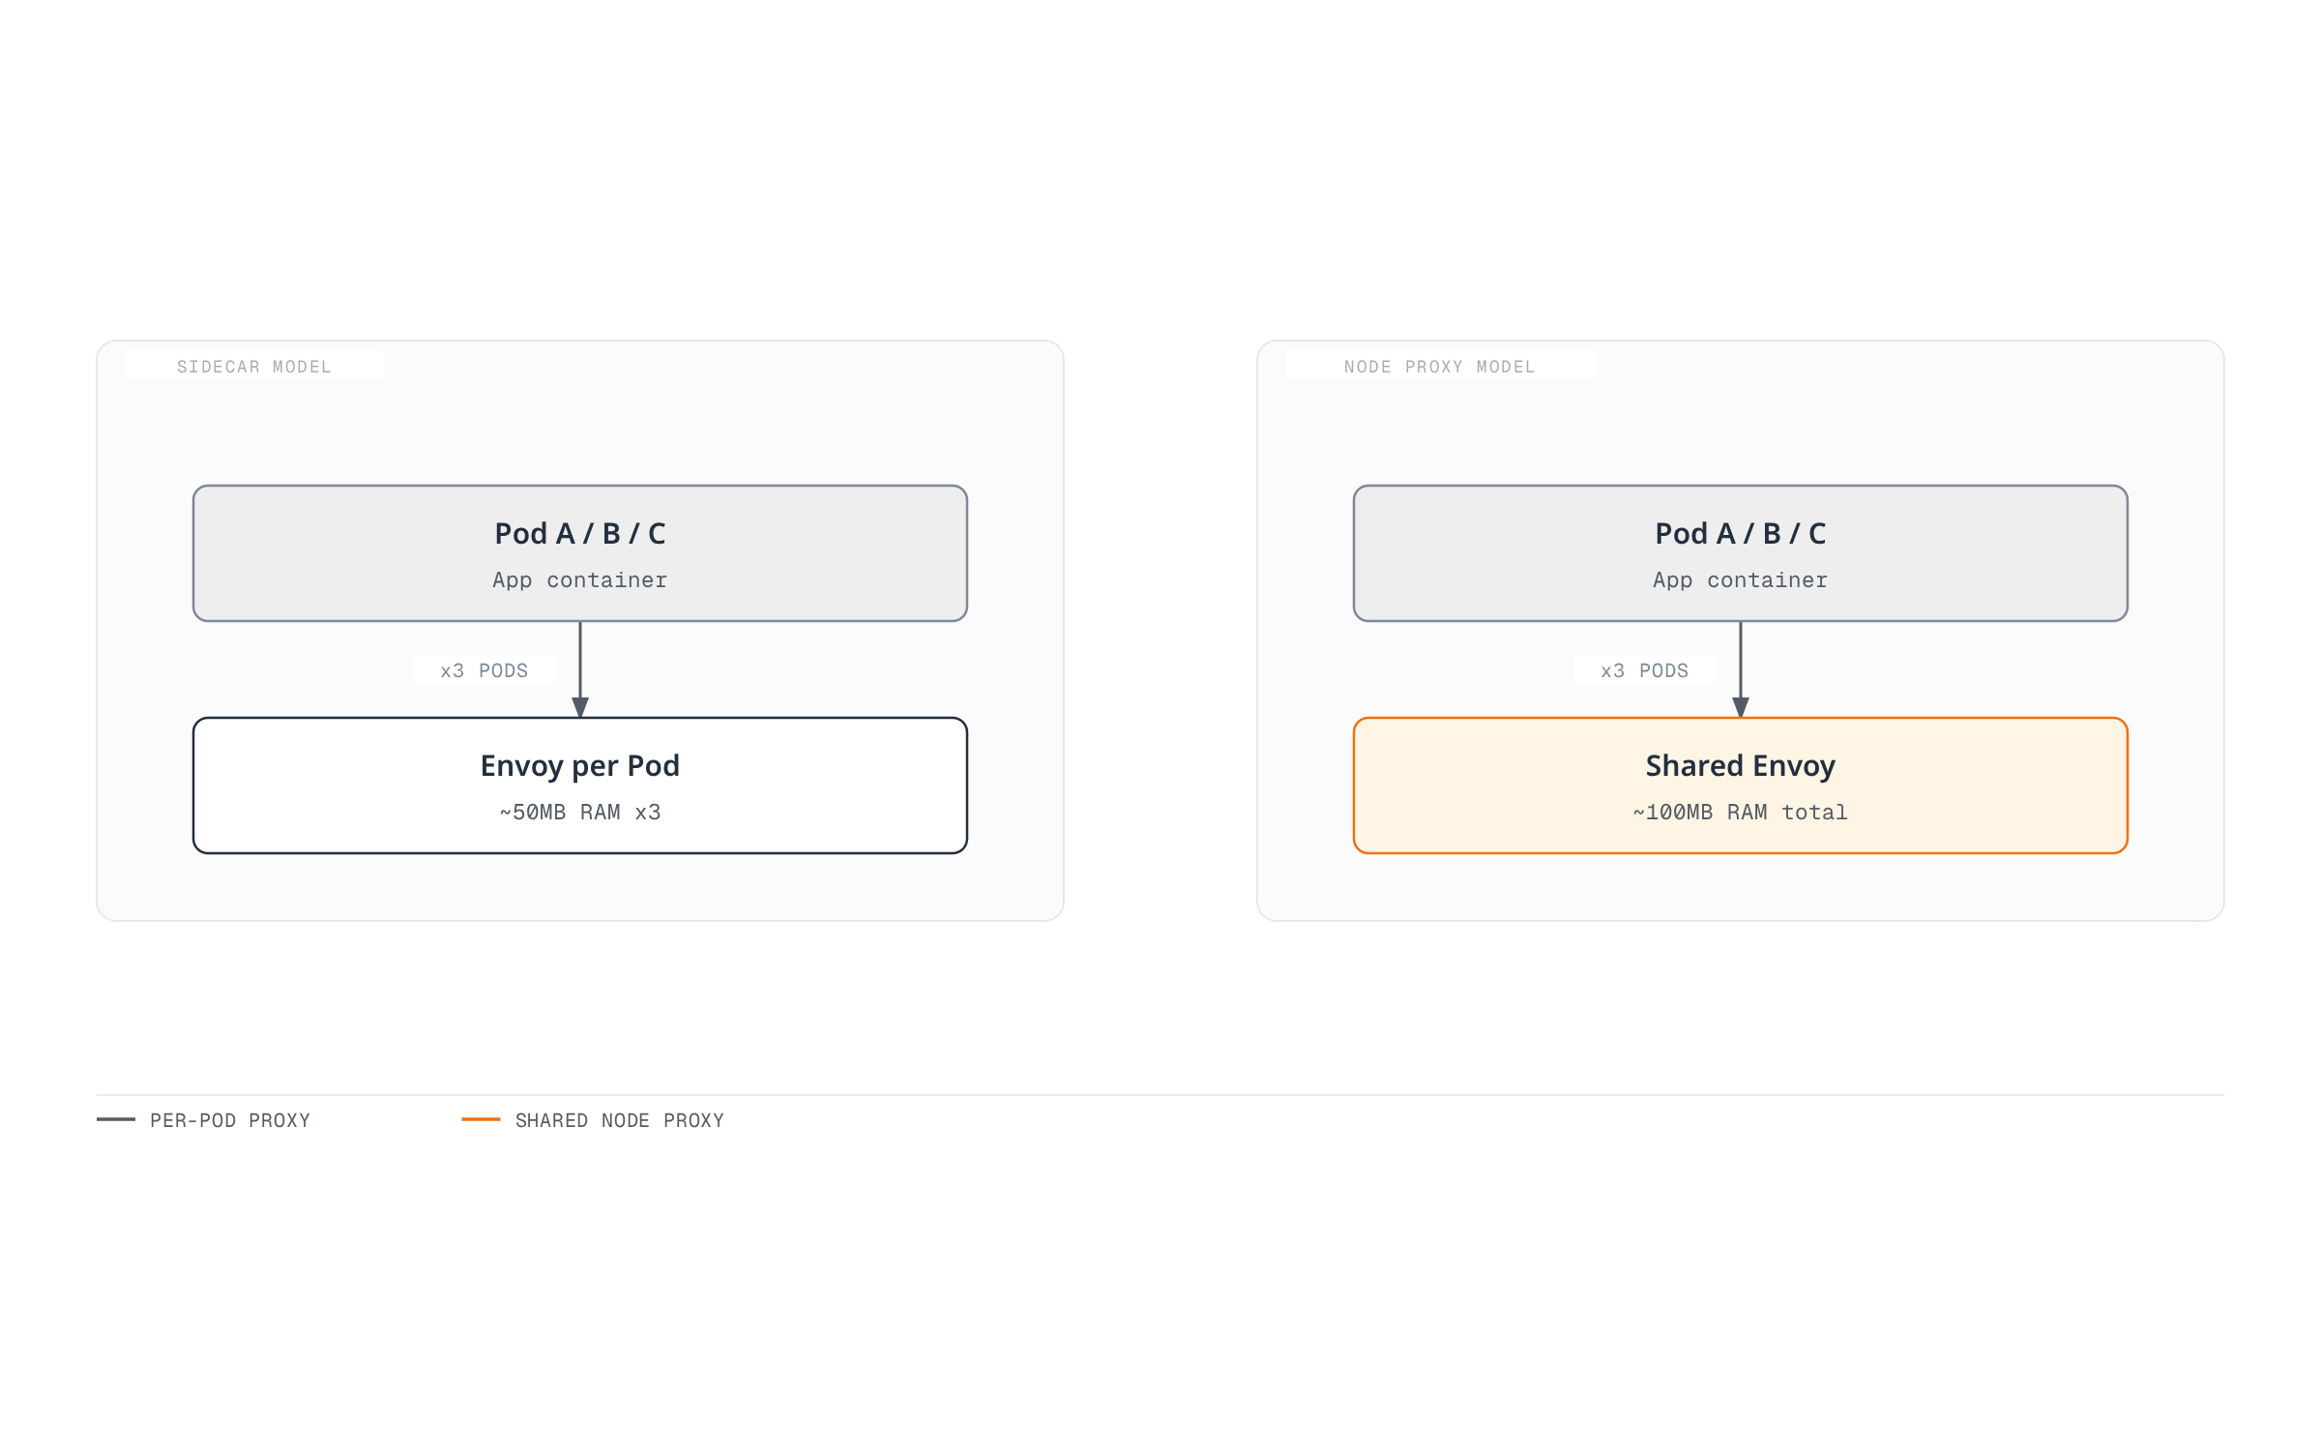
Task: Click the x3 PODS label in the Sidecar Model
Action: pyautogui.click(x=485, y=670)
